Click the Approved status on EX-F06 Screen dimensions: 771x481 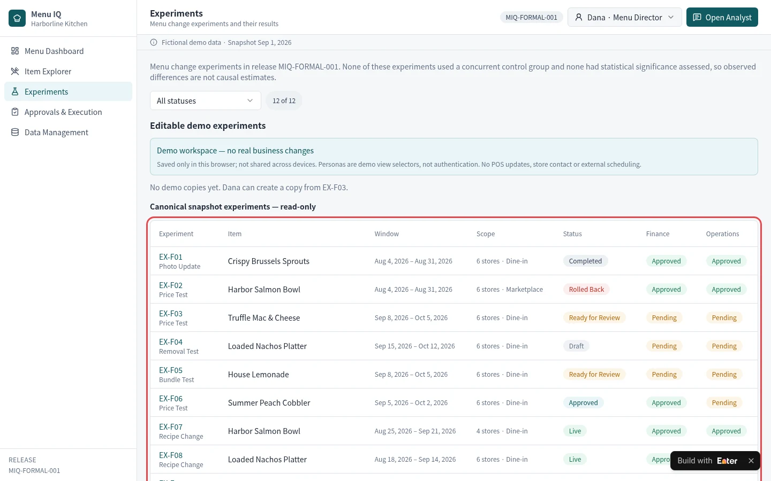[x=583, y=402]
